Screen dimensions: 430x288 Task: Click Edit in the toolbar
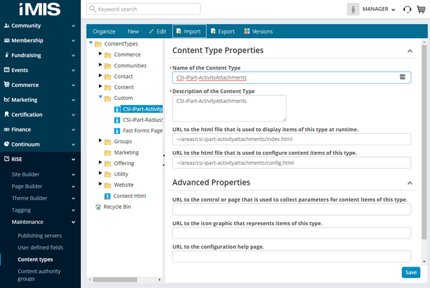point(157,31)
